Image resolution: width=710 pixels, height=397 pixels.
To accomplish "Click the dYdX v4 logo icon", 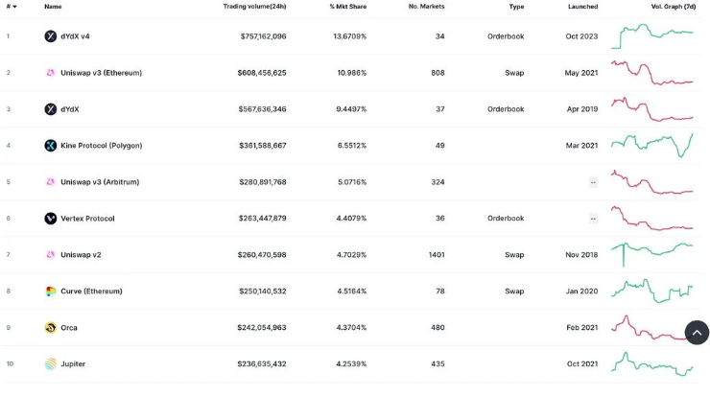I will coord(51,36).
